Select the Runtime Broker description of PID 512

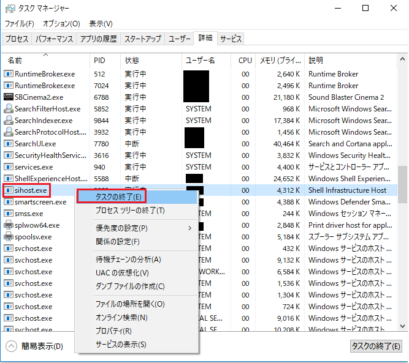click(x=334, y=74)
